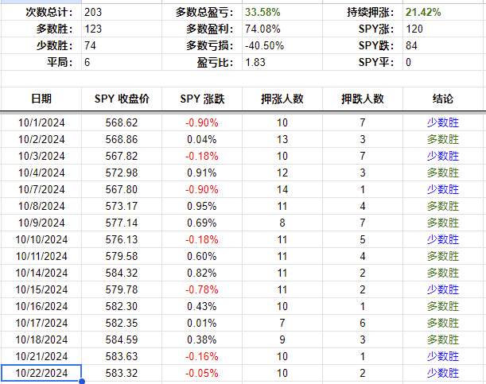This screenshot has height=384, width=486.
Task: Select the 多数总盈亏 value 33.58%
Action: 282,13
